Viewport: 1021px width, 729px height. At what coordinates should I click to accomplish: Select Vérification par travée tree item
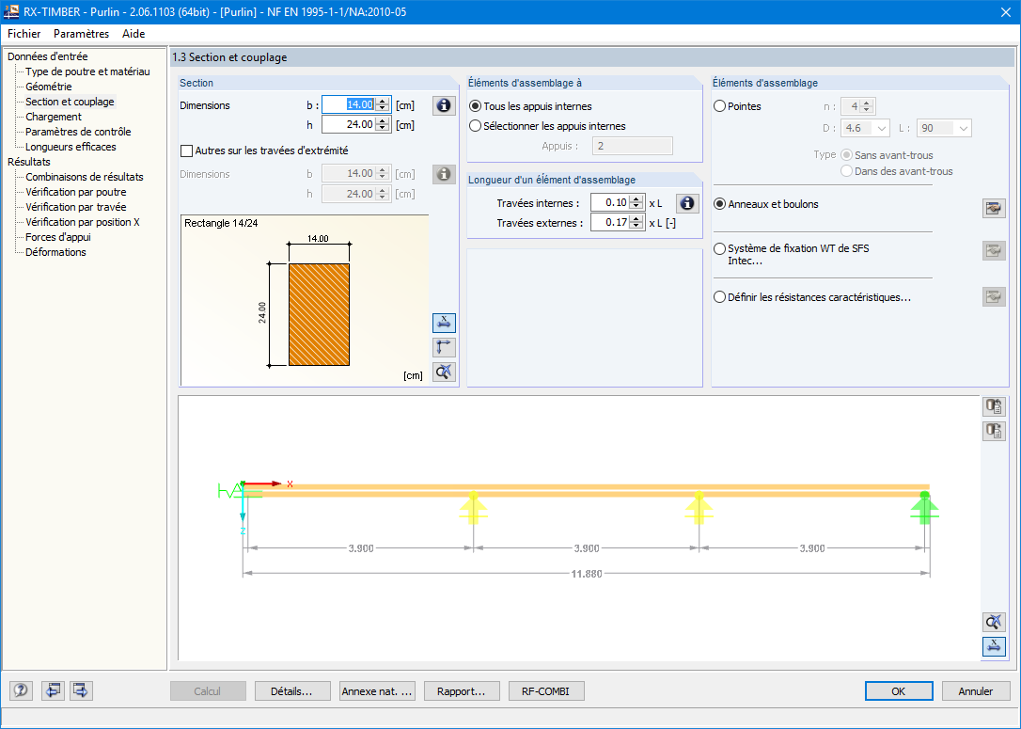click(76, 207)
